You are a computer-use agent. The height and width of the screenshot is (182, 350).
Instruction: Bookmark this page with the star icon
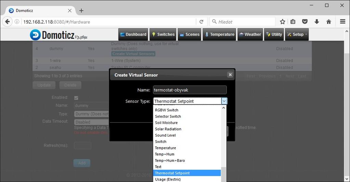click(x=282, y=22)
